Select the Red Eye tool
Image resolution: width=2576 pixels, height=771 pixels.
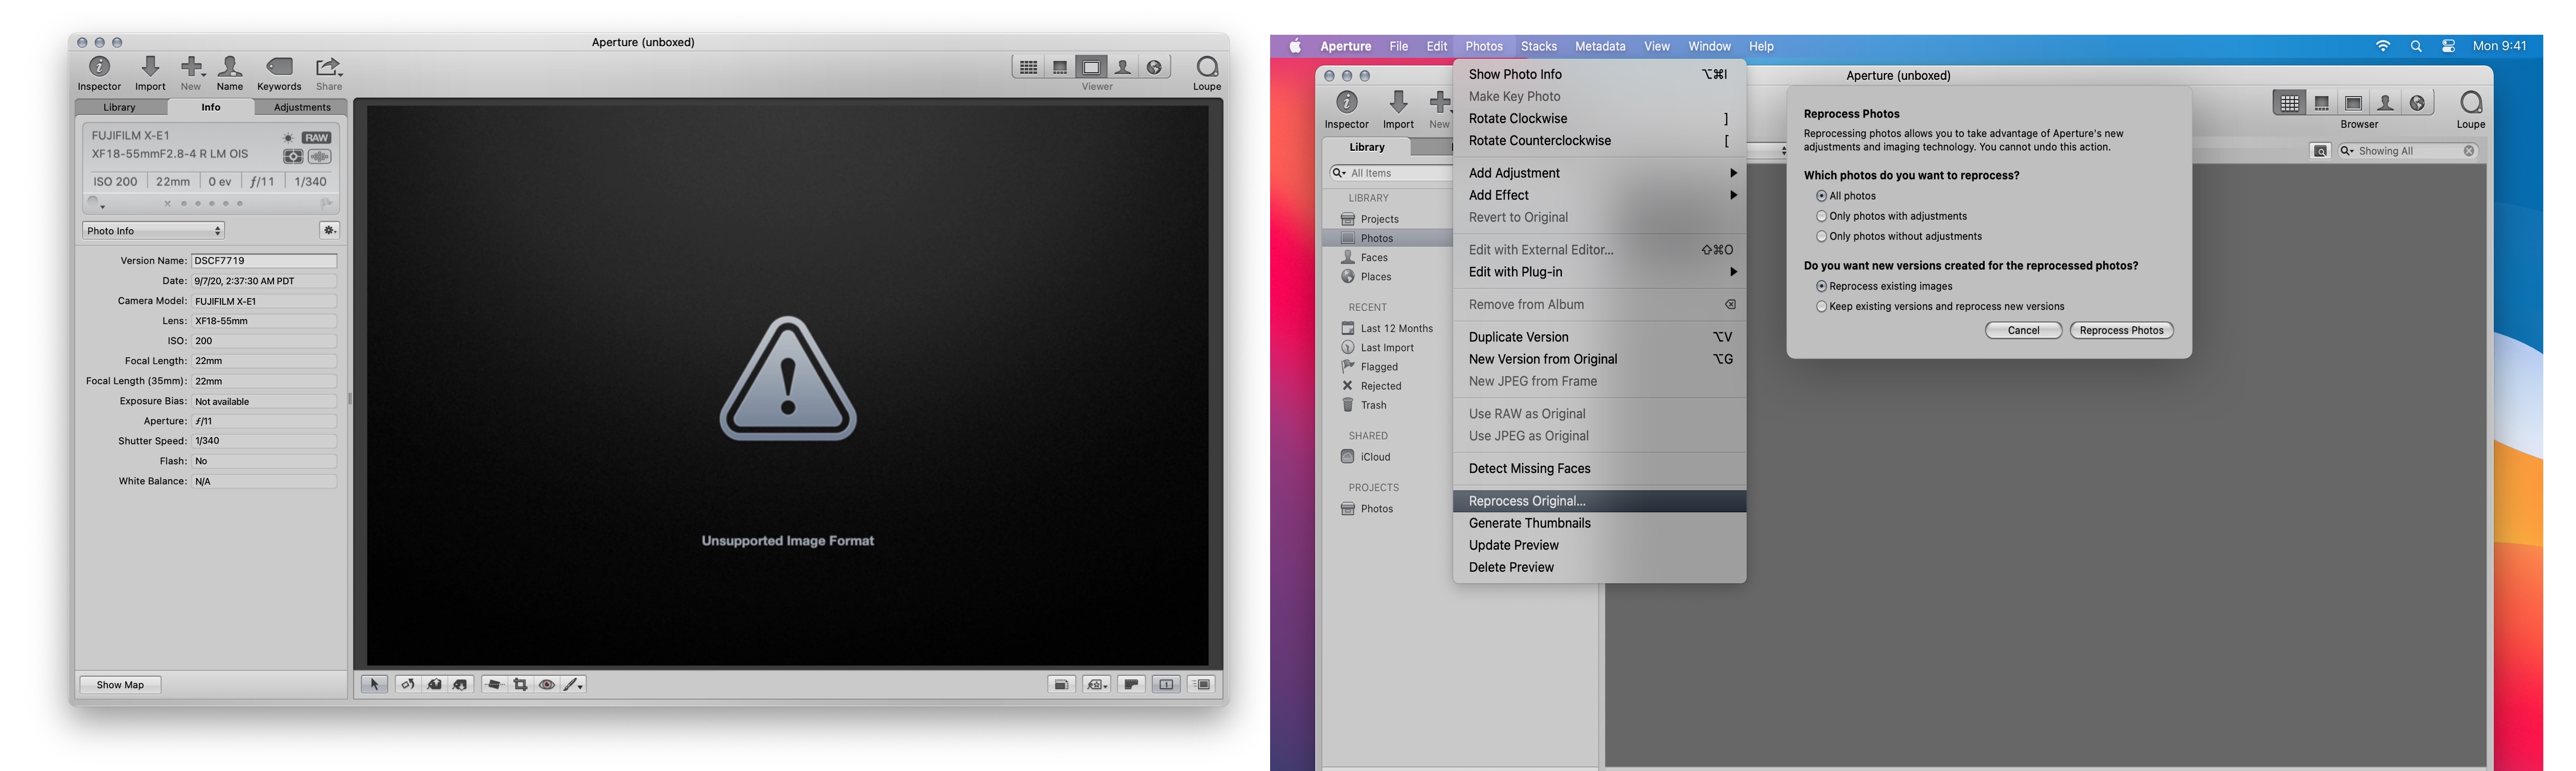tap(547, 685)
